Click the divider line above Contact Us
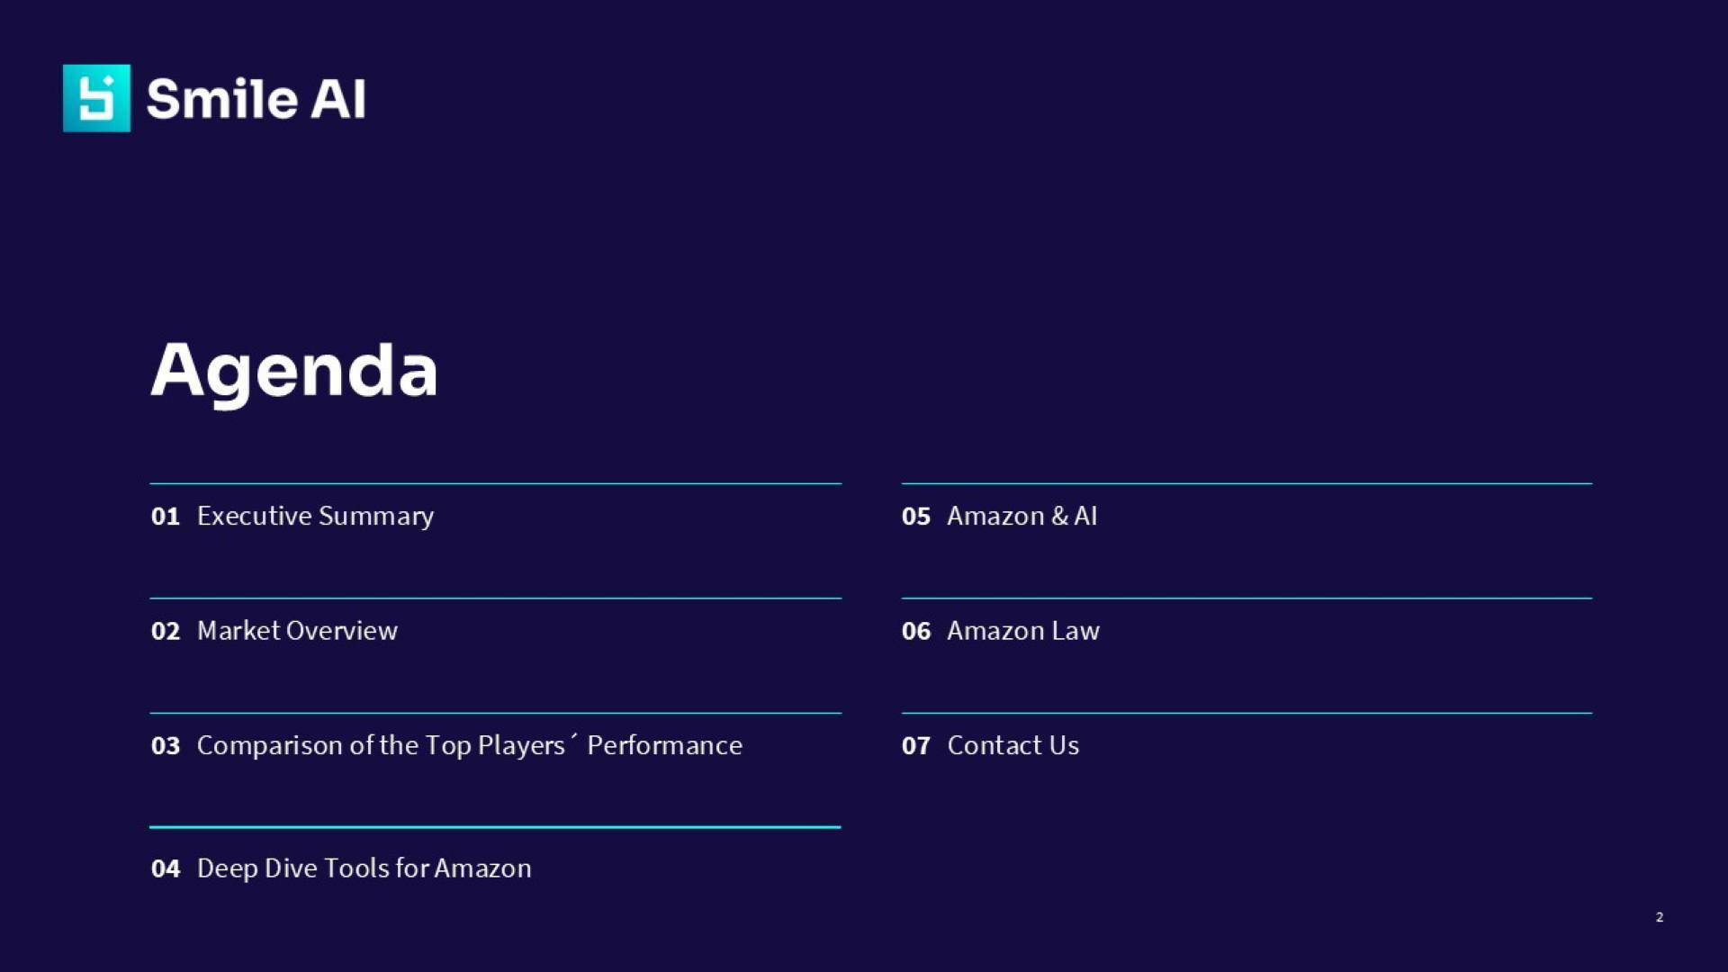Image resolution: width=1728 pixels, height=972 pixels. click(x=1246, y=713)
